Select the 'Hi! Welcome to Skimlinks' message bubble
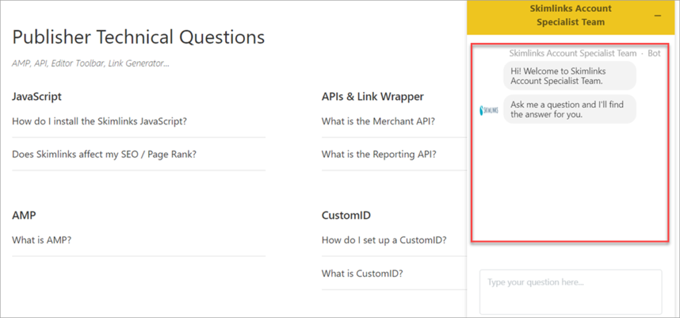Screen dimensions: 680x318 [569, 76]
